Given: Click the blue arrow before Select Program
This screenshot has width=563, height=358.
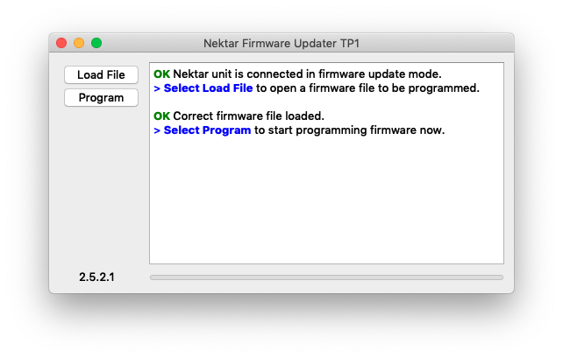Looking at the screenshot, I should [x=157, y=130].
